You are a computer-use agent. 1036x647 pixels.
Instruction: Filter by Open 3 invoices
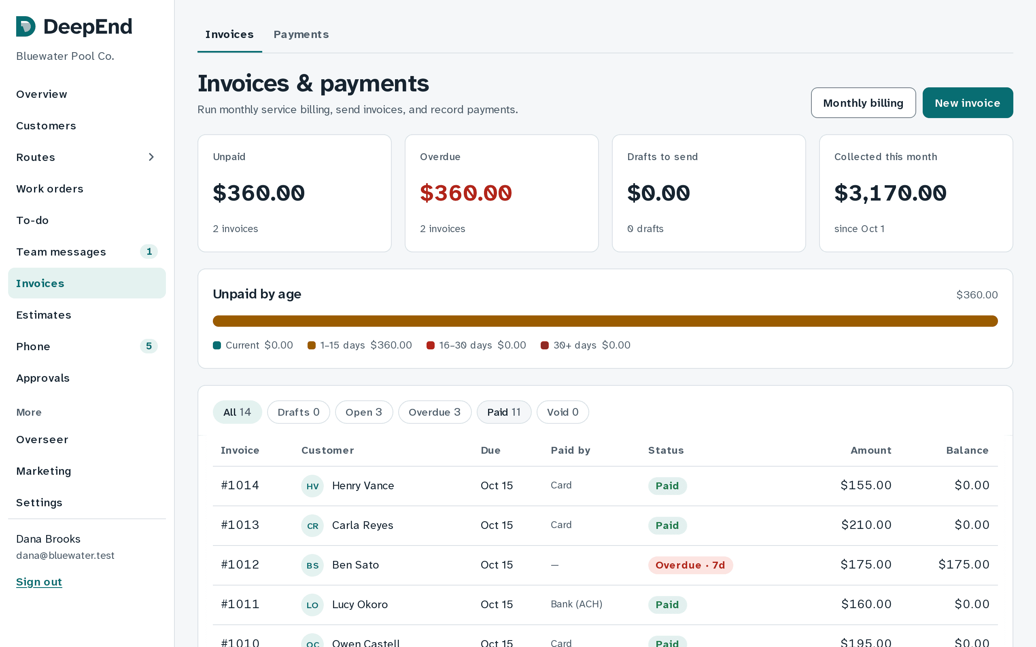pyautogui.click(x=364, y=412)
